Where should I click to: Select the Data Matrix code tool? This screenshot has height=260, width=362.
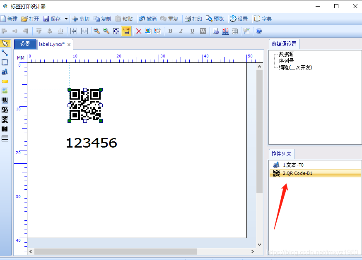tap(5, 110)
